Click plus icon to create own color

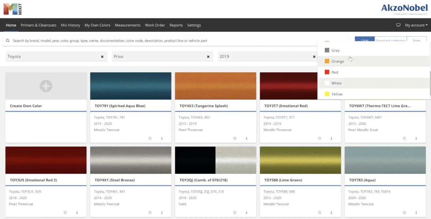46,86
